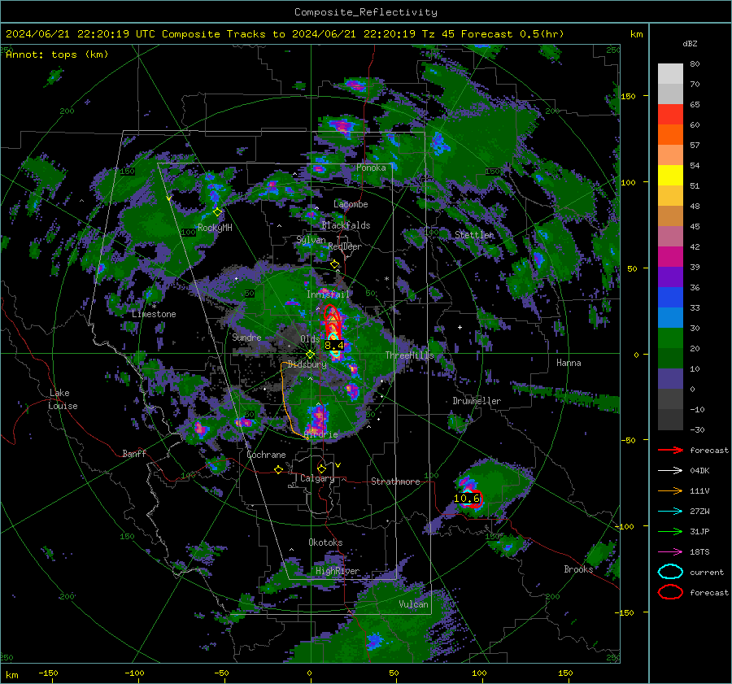Click the Sundre city label
This screenshot has height=684, width=732.
(246, 337)
